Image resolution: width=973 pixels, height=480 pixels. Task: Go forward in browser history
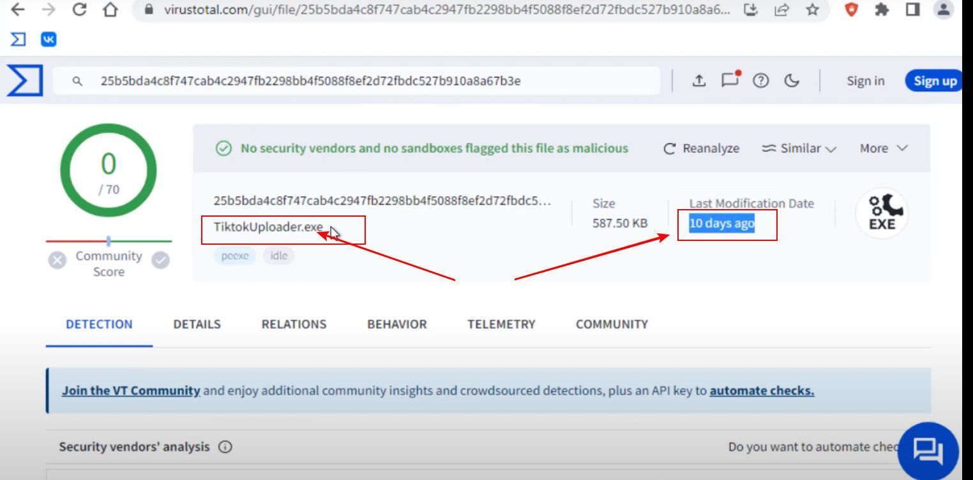[x=49, y=10]
